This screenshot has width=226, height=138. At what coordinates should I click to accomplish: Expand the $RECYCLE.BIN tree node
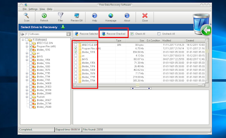[x=27, y=43]
